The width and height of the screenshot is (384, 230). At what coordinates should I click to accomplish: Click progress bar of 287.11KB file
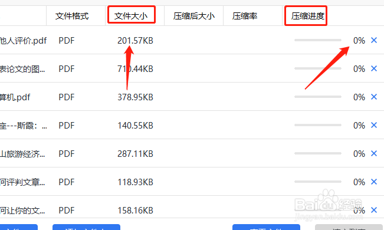pos(317,153)
